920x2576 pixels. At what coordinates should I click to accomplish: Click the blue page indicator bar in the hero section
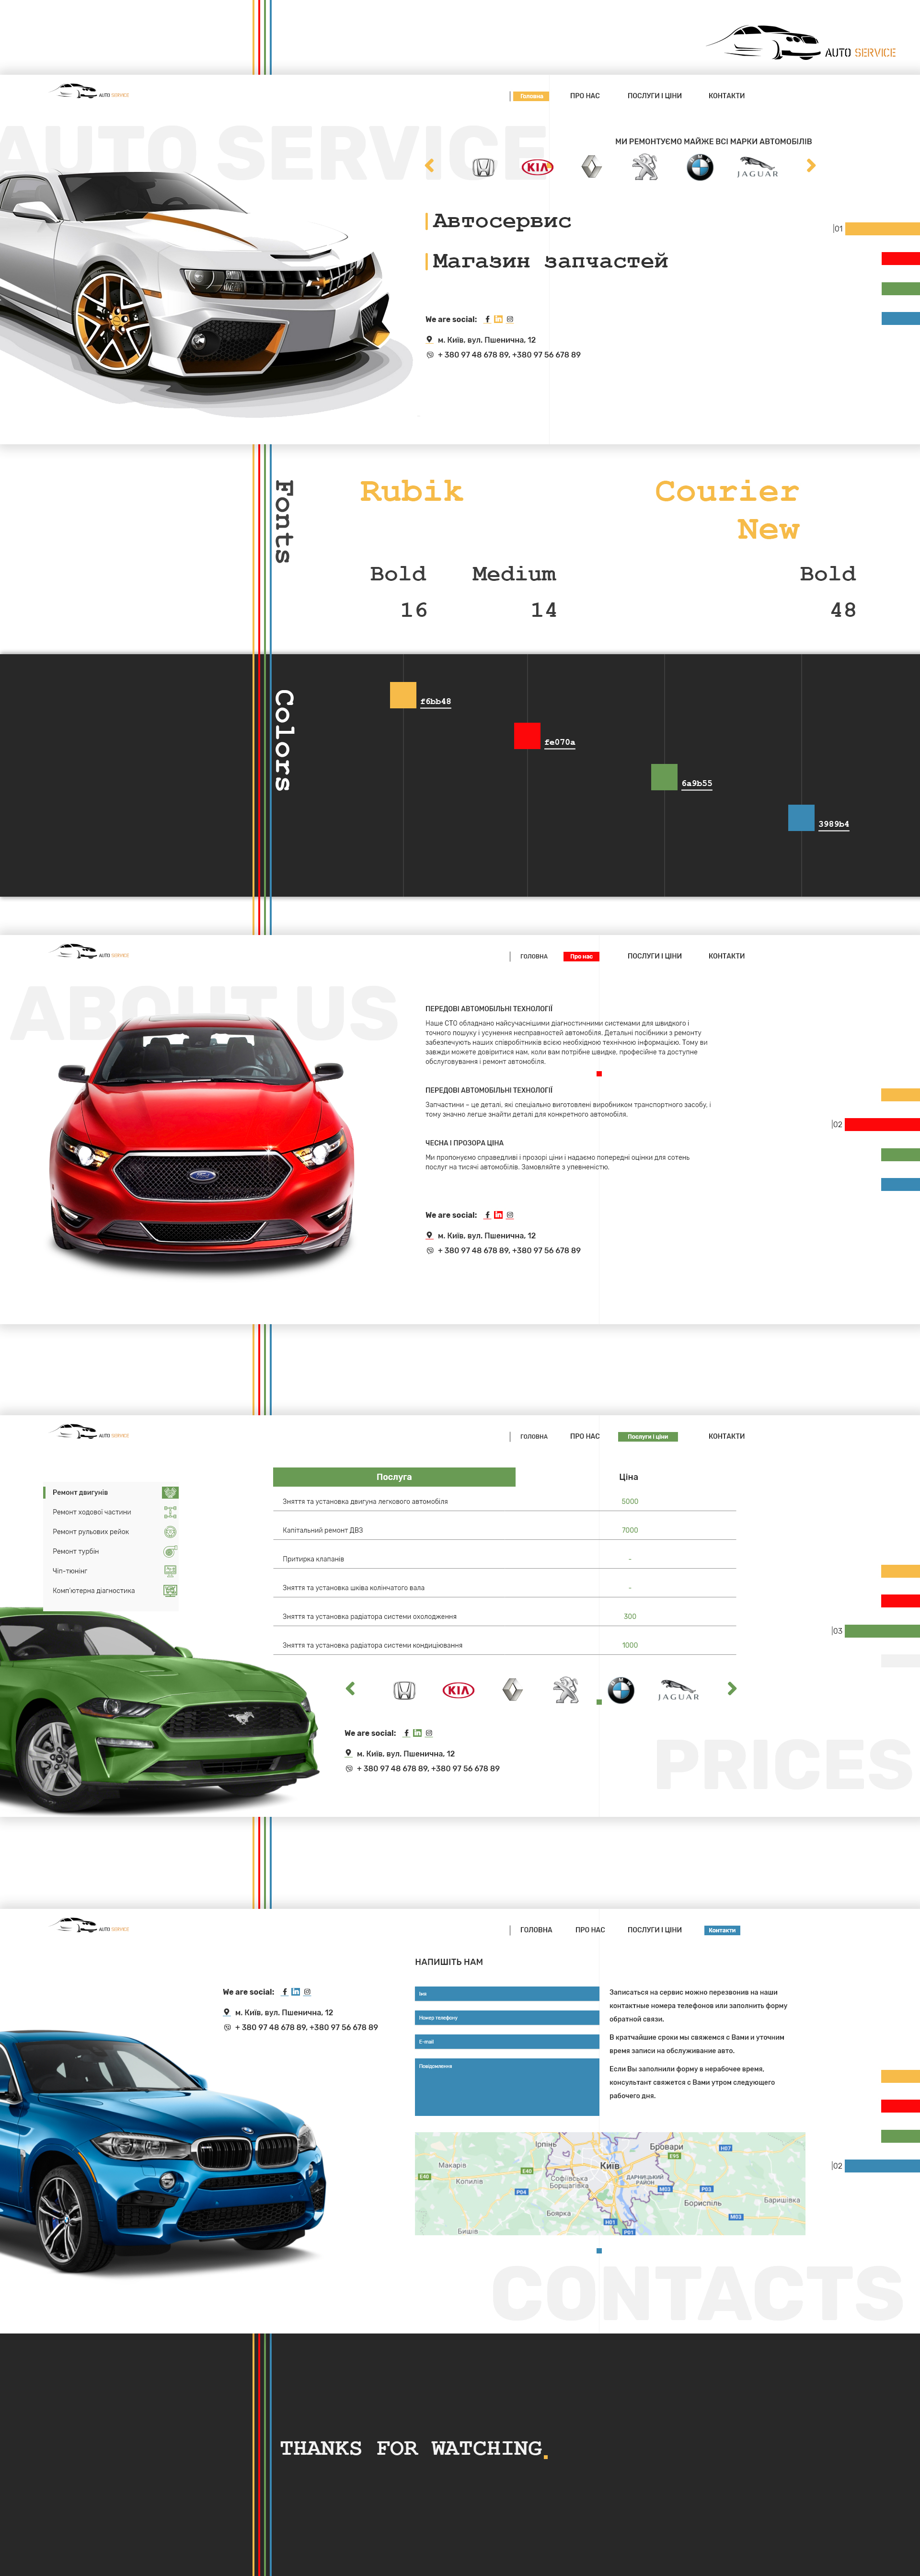901,319
